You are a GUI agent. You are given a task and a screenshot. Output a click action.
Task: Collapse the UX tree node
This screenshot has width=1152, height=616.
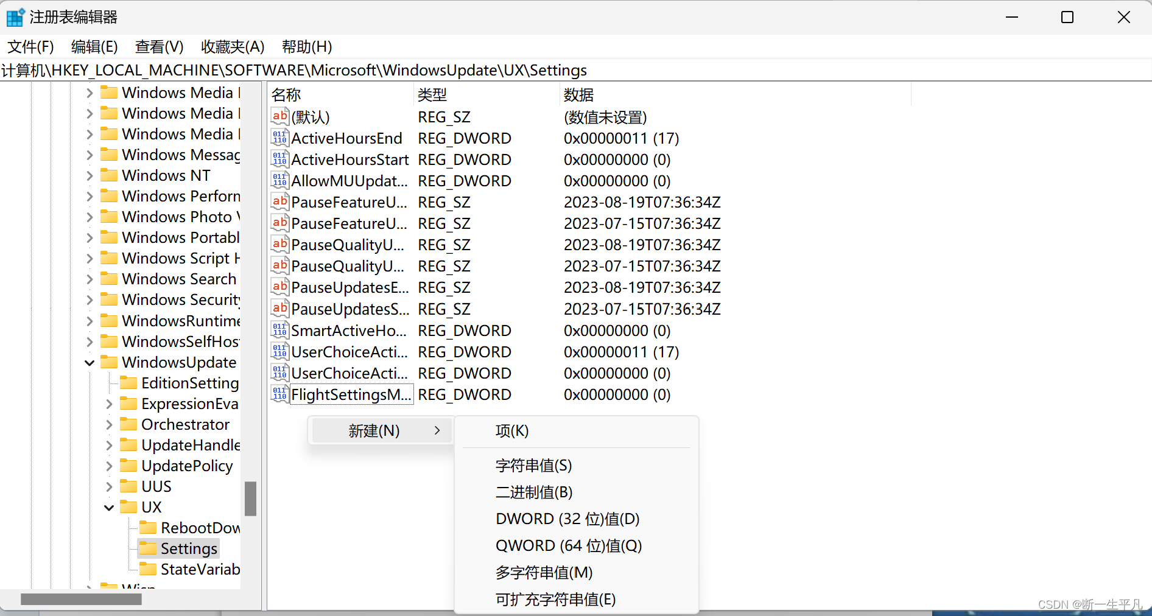coord(109,508)
